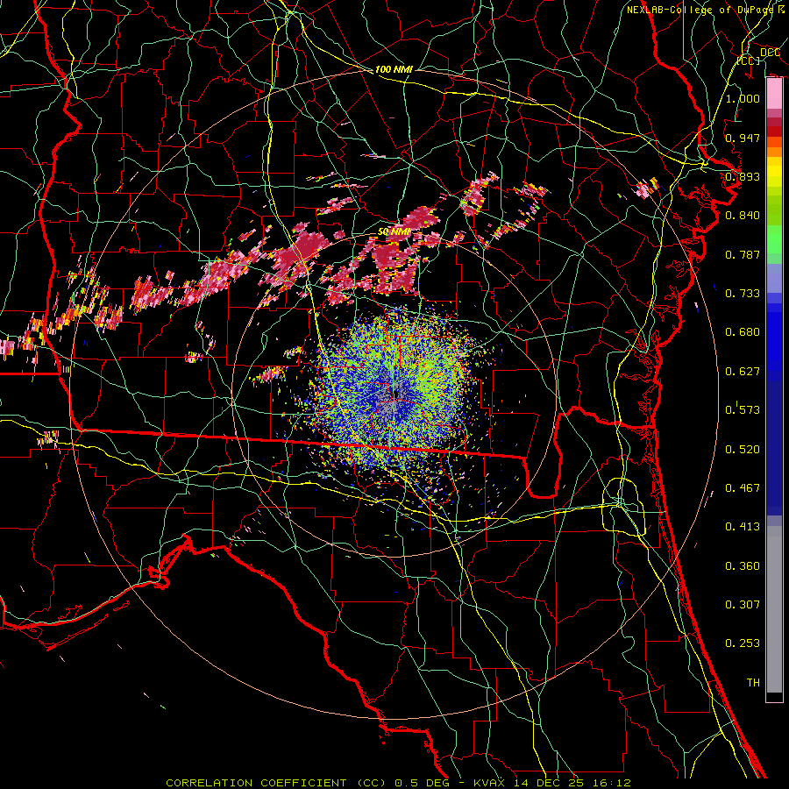Click the 0.467 legend value
The height and width of the screenshot is (789, 789).
coord(743,487)
